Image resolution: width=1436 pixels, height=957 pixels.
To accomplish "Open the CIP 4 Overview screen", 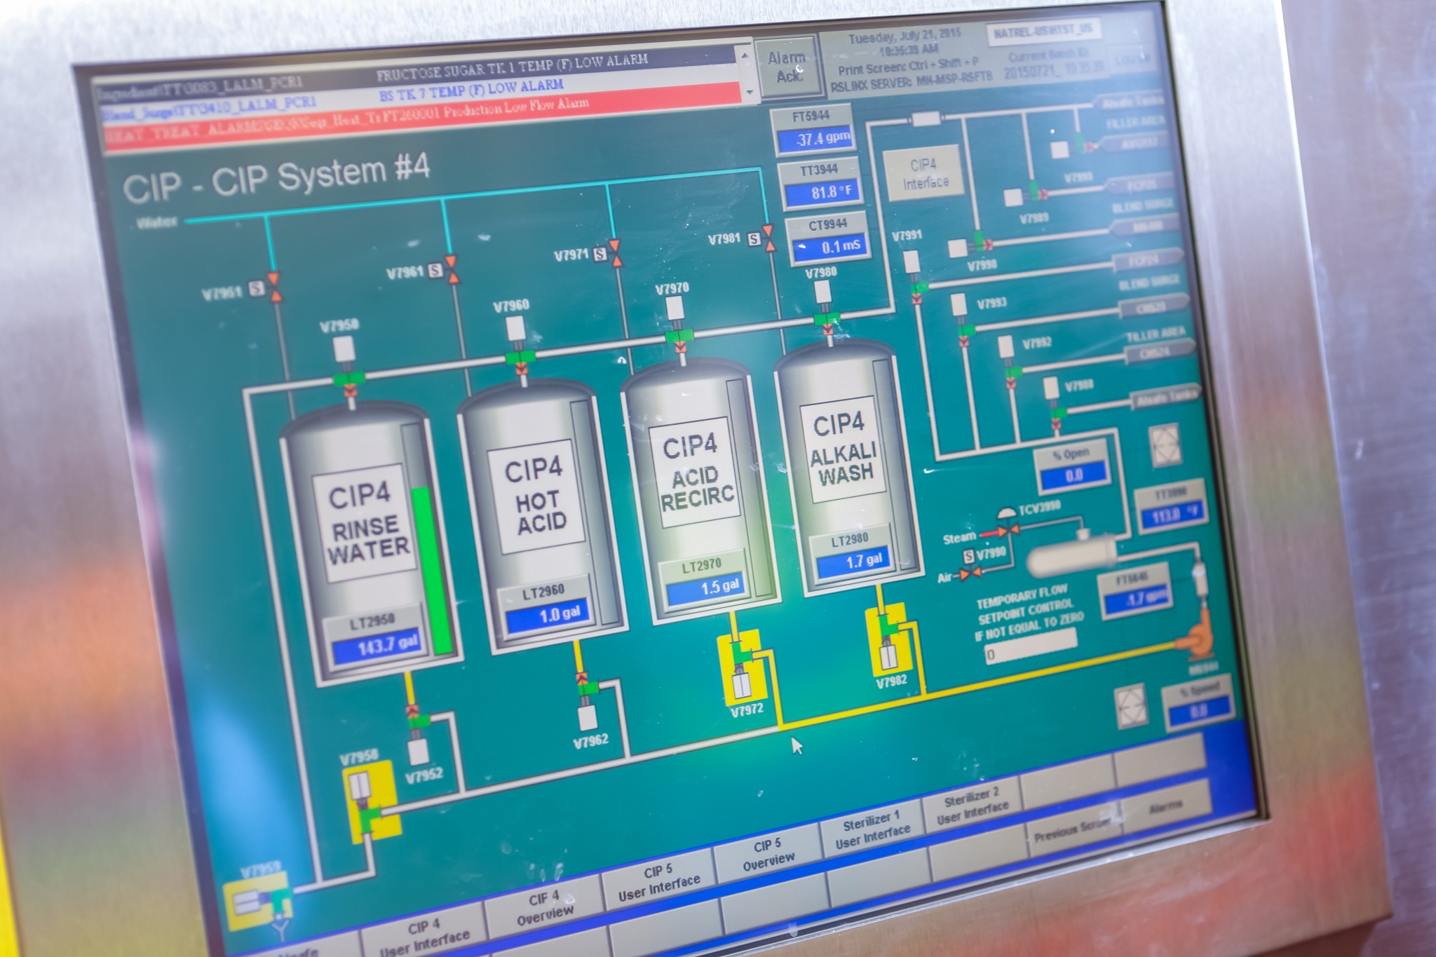I will point(544,907).
